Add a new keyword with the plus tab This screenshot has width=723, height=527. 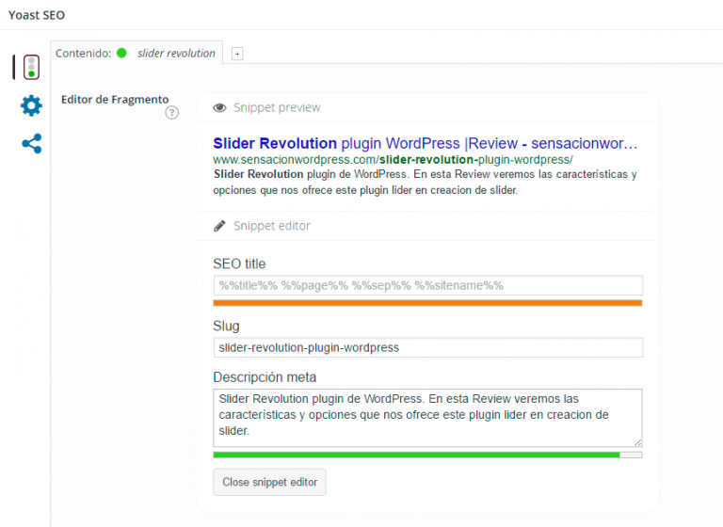(237, 54)
